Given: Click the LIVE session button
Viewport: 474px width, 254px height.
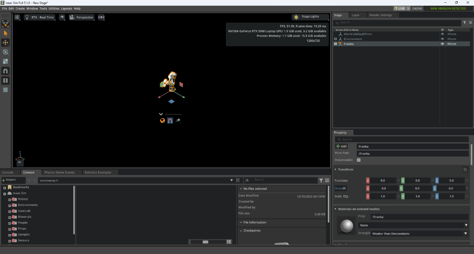Looking at the screenshot, I should (x=400, y=8).
